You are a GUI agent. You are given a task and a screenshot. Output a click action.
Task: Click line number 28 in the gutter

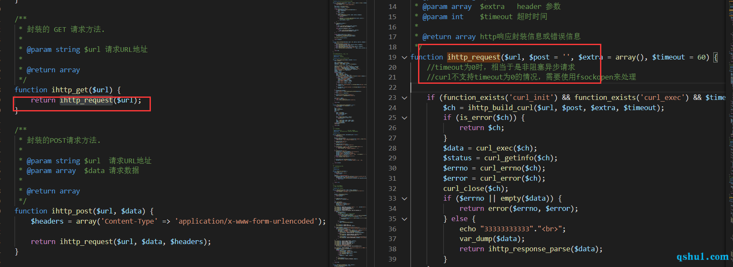click(x=392, y=148)
